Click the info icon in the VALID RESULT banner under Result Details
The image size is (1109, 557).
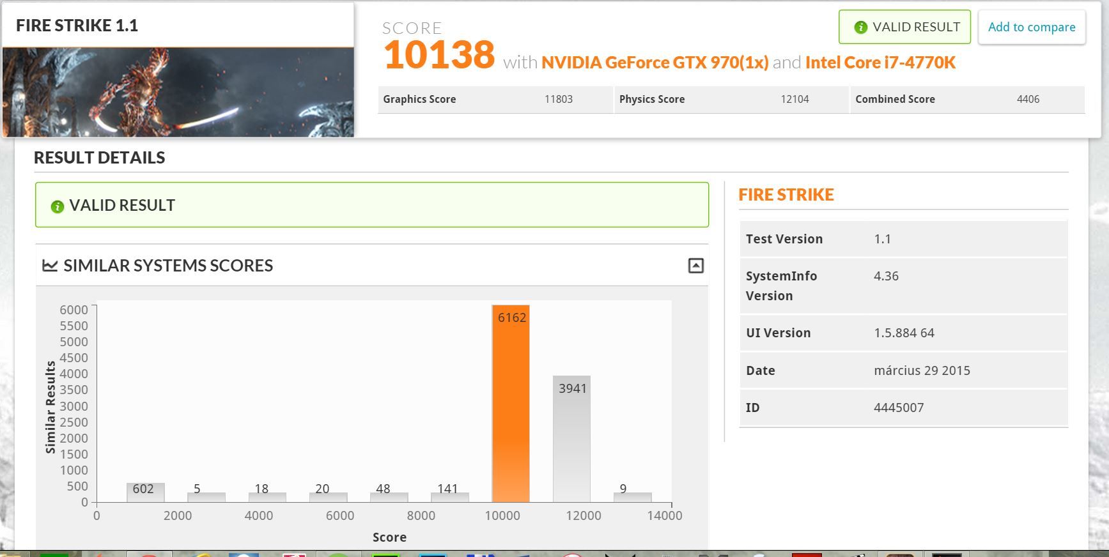coord(58,206)
